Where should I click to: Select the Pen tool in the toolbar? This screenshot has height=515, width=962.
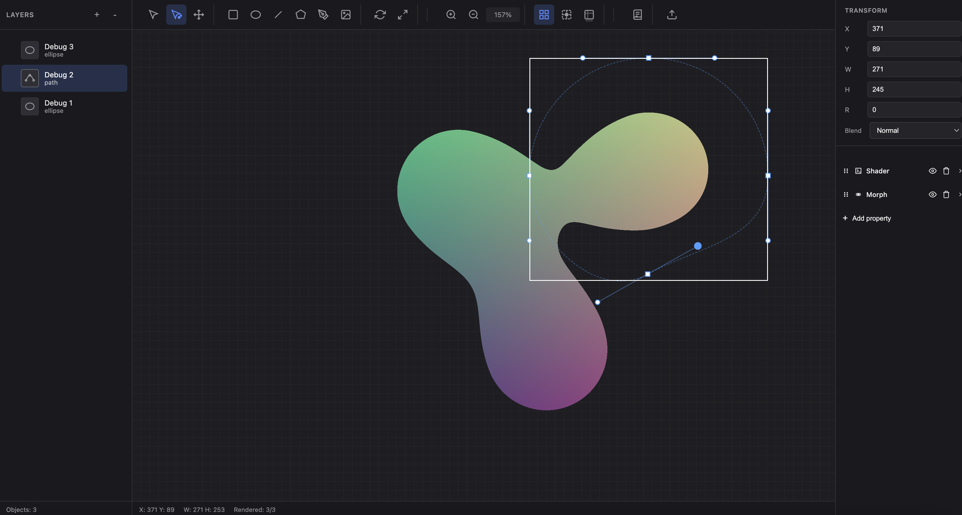point(323,15)
